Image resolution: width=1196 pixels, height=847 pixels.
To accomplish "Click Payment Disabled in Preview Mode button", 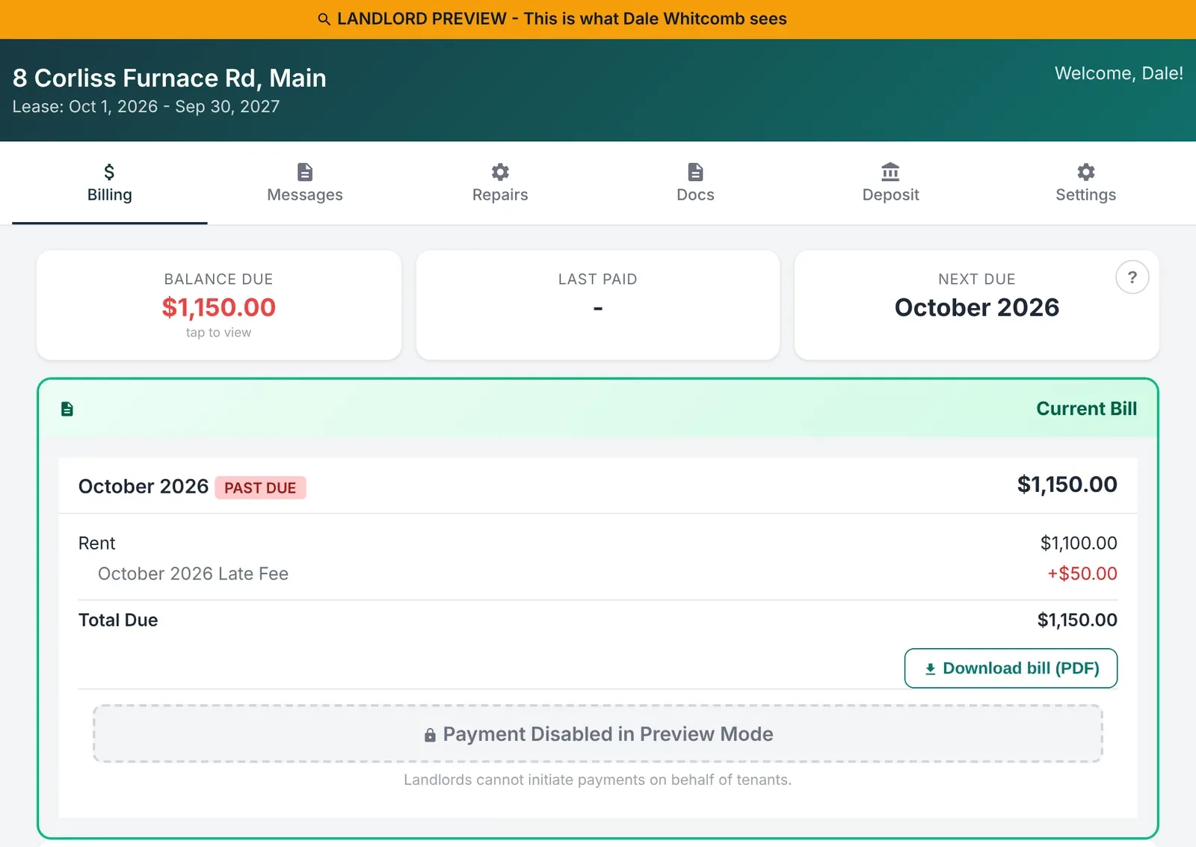I will pos(598,733).
